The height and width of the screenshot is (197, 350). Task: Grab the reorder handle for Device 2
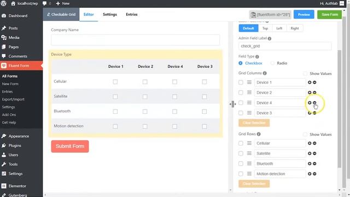(249, 92)
